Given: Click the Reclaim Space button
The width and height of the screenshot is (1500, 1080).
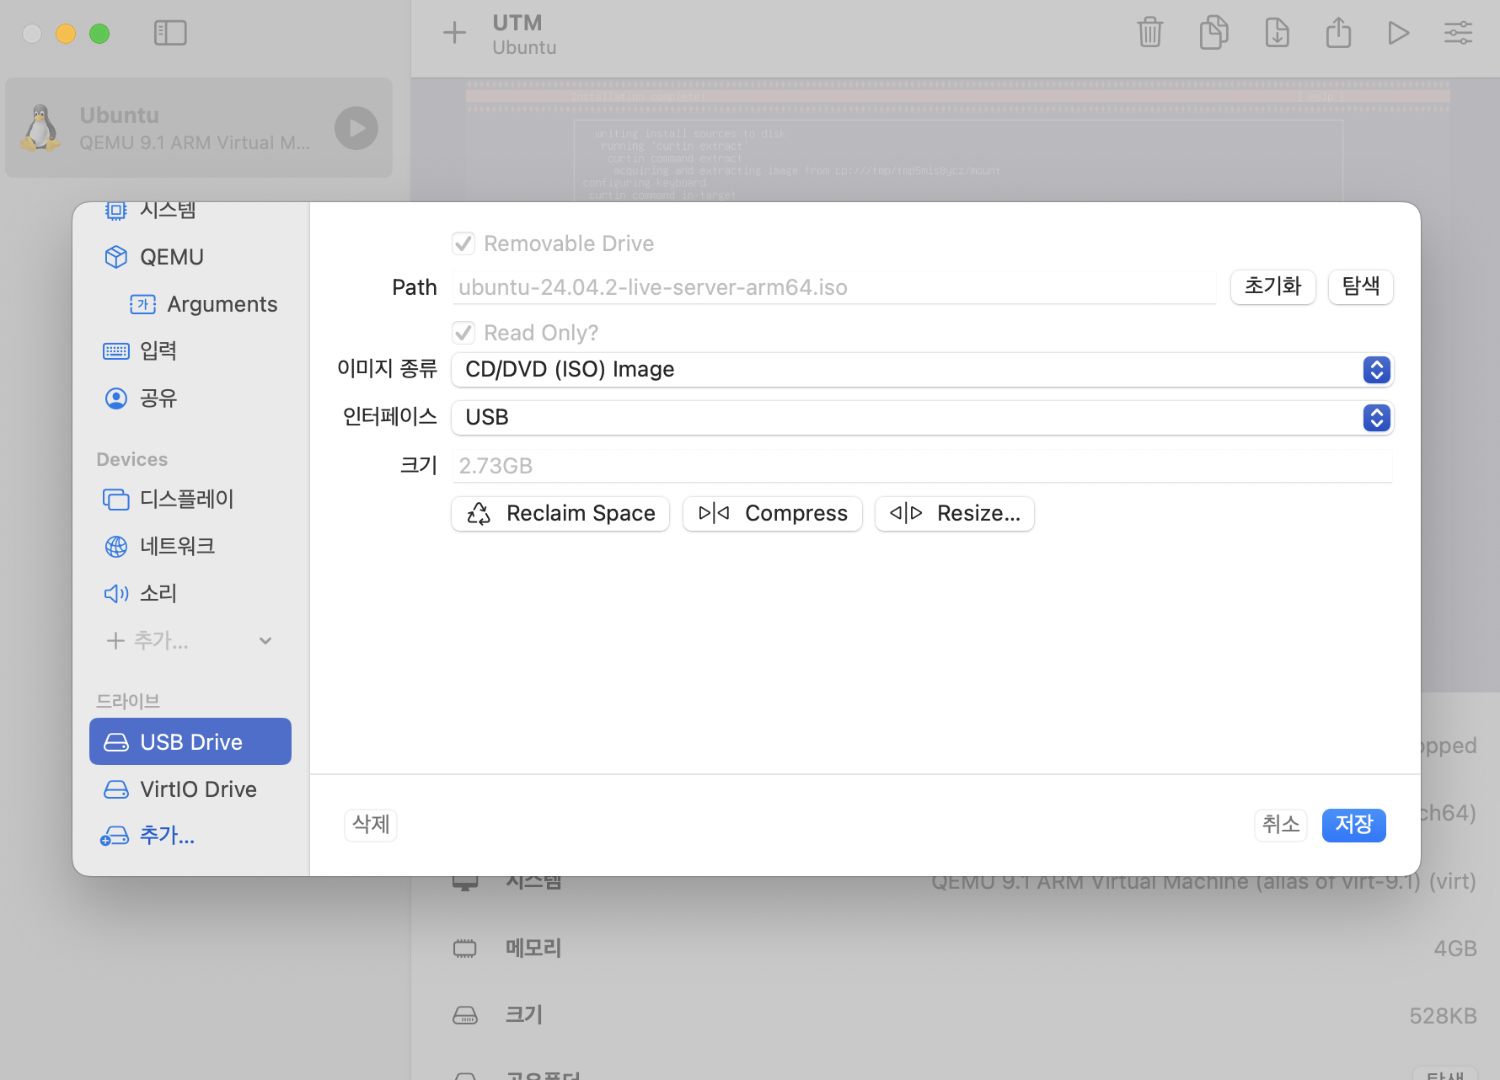Looking at the screenshot, I should click(560, 514).
